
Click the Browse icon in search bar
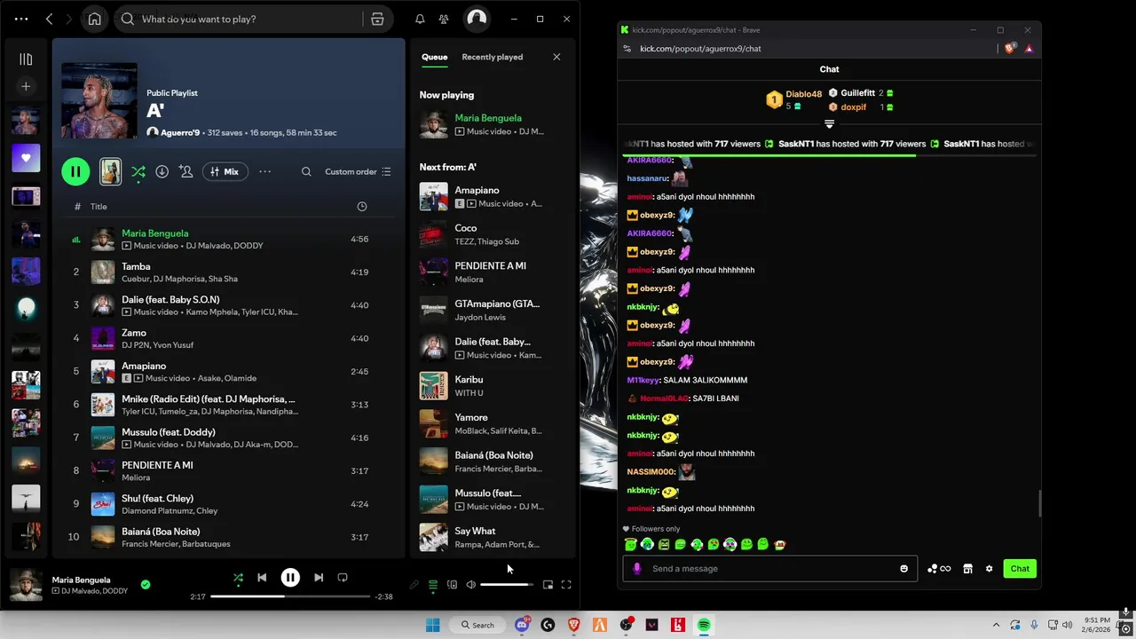pos(377,19)
